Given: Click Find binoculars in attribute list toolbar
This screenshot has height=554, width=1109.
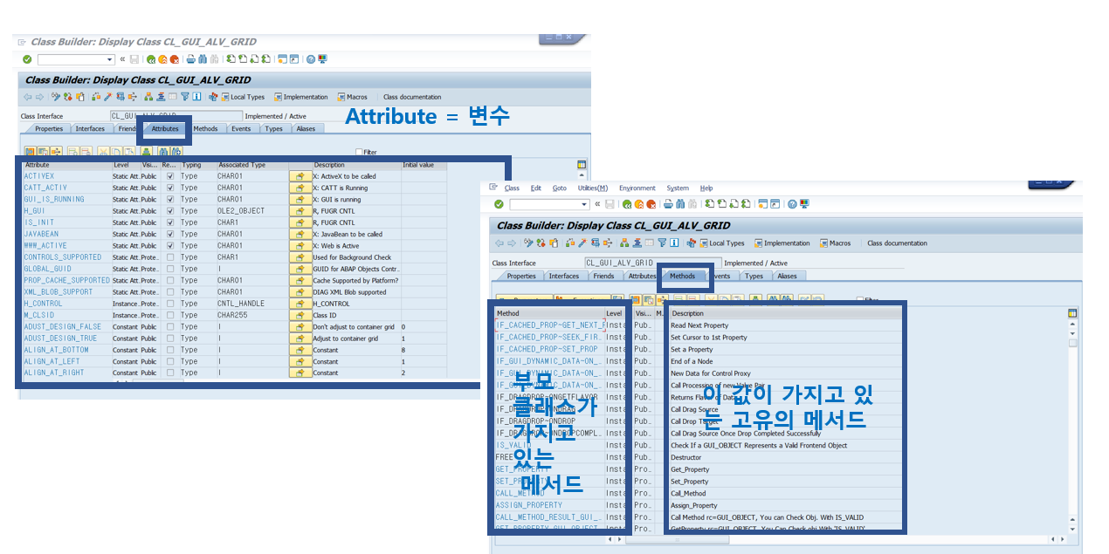Looking at the screenshot, I should [164, 152].
